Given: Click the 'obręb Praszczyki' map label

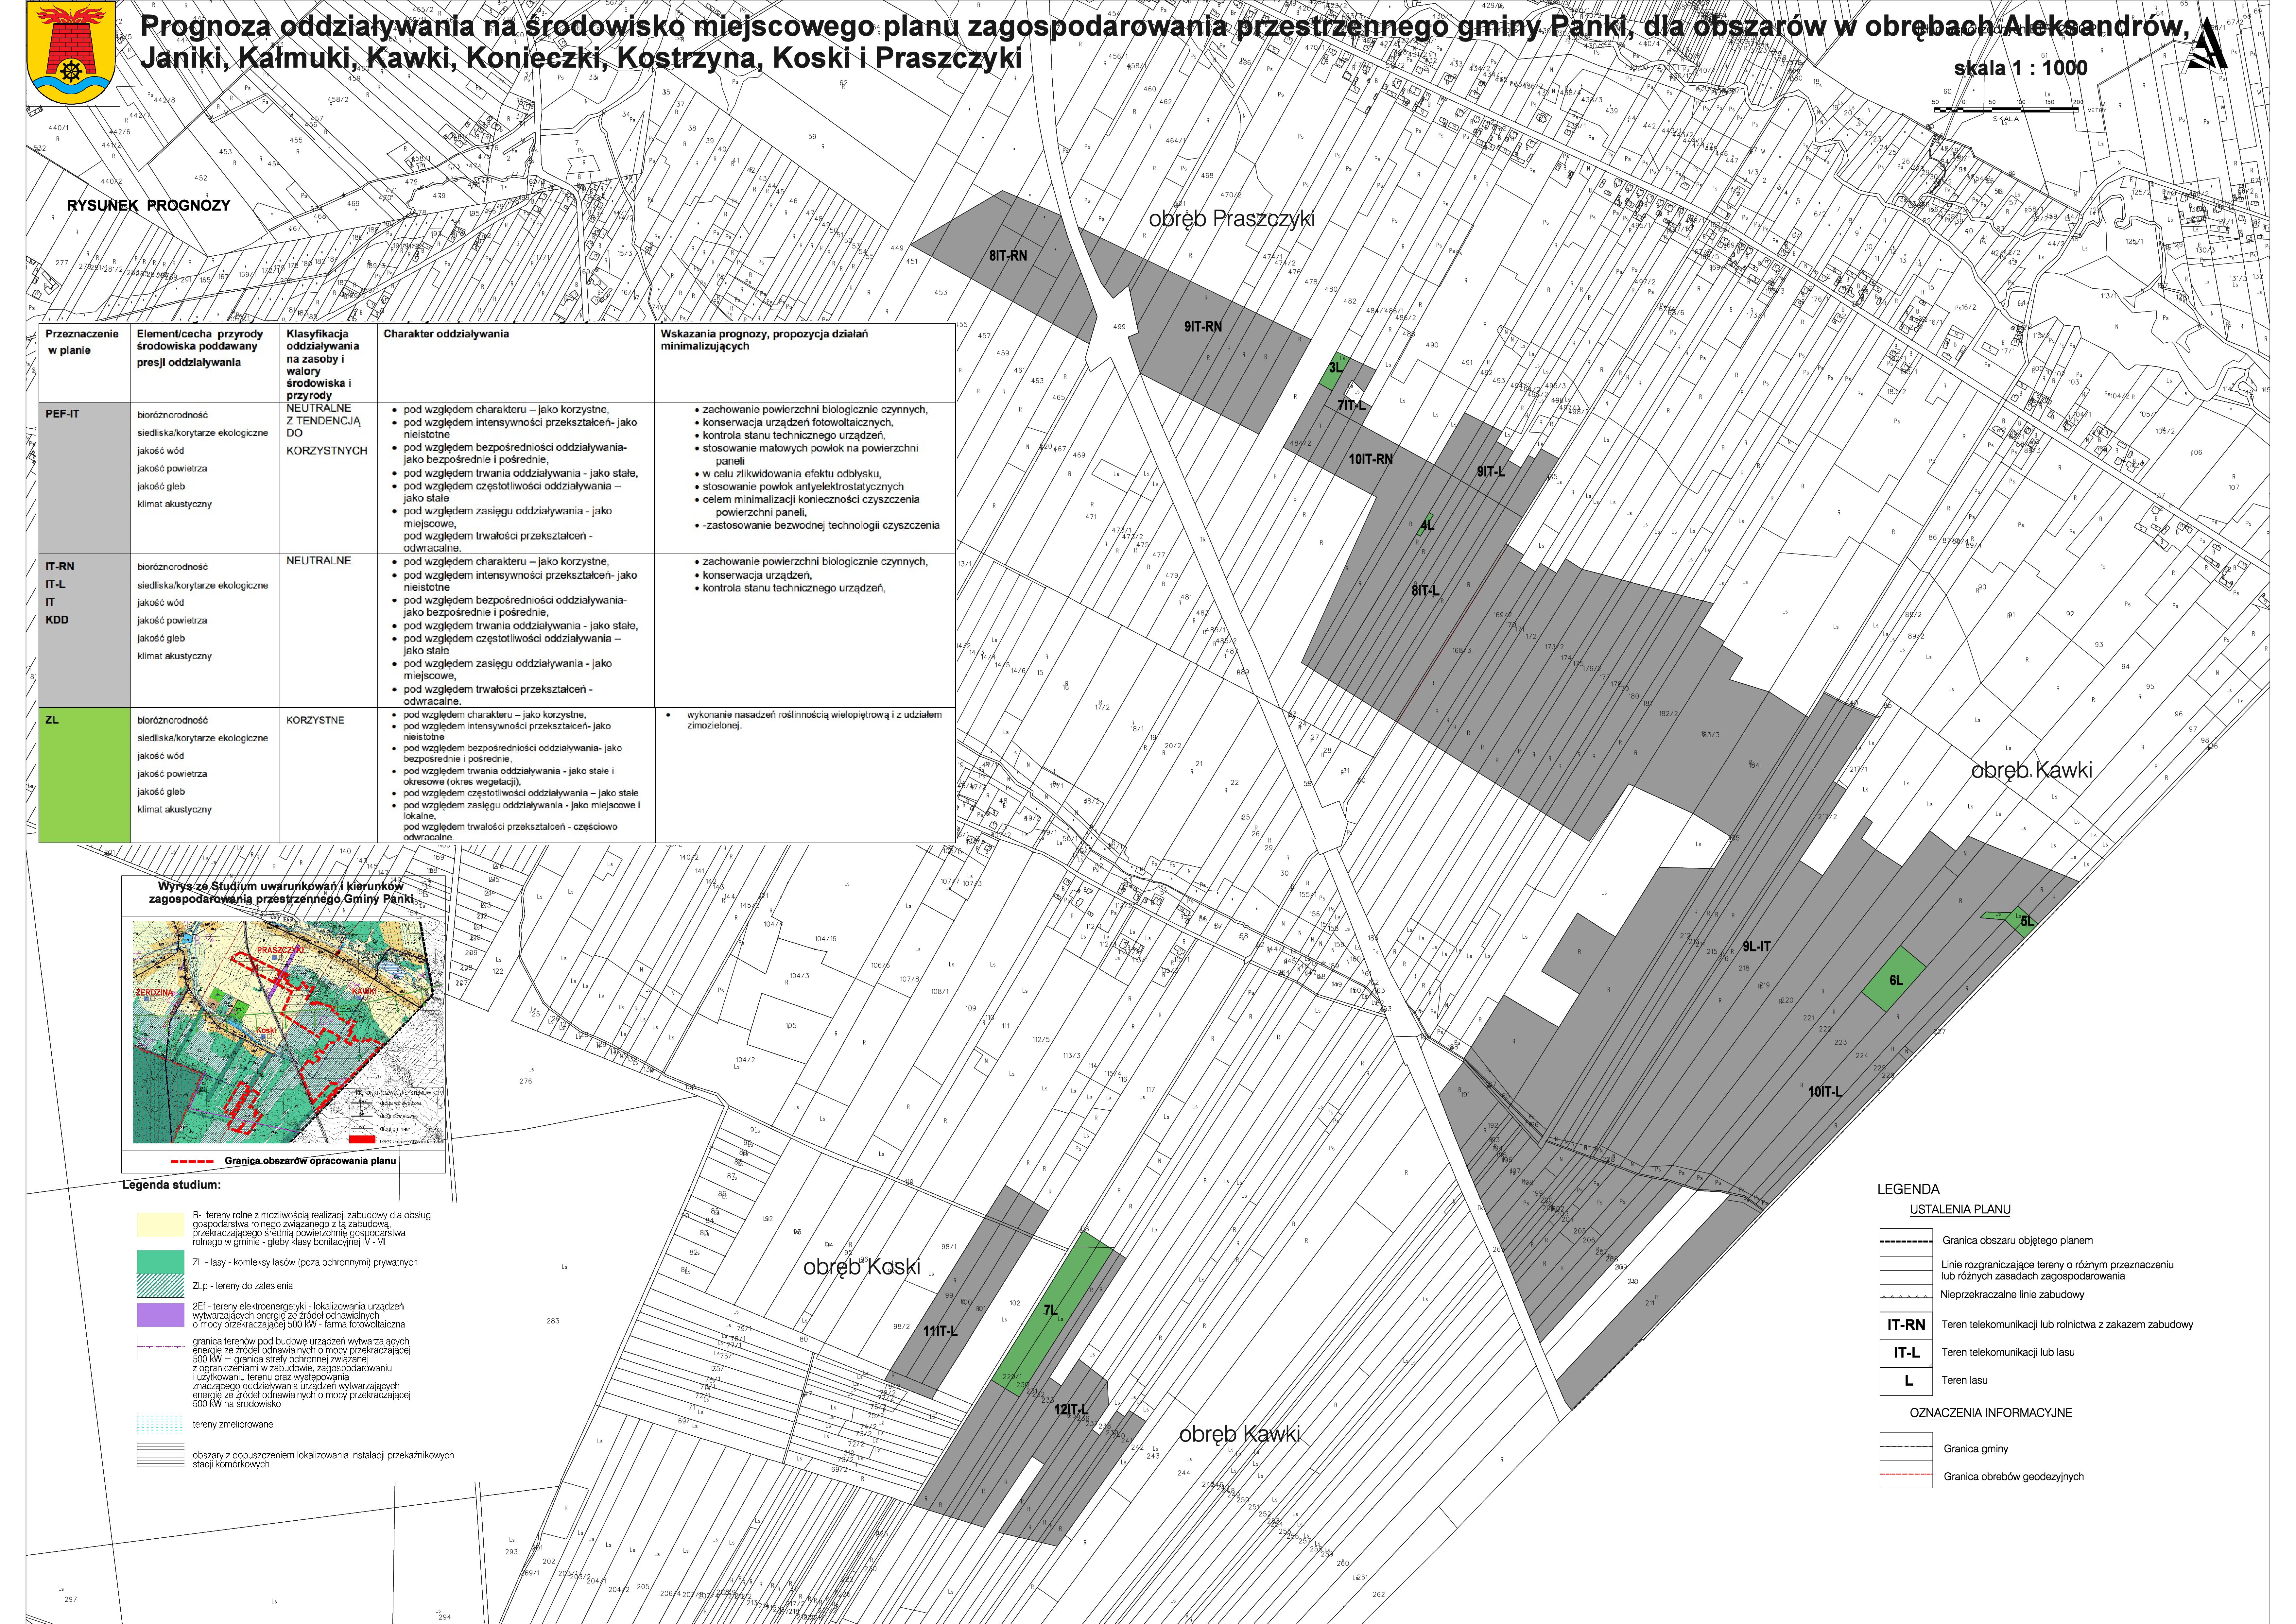Looking at the screenshot, I should click(x=1232, y=219).
